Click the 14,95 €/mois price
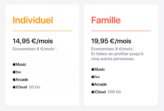This screenshot has height=111, width=164. [x=33, y=41]
